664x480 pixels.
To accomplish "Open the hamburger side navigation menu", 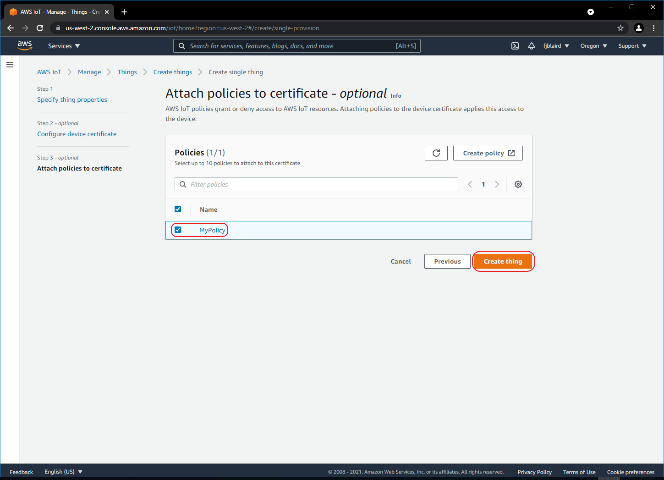I will click(x=10, y=65).
